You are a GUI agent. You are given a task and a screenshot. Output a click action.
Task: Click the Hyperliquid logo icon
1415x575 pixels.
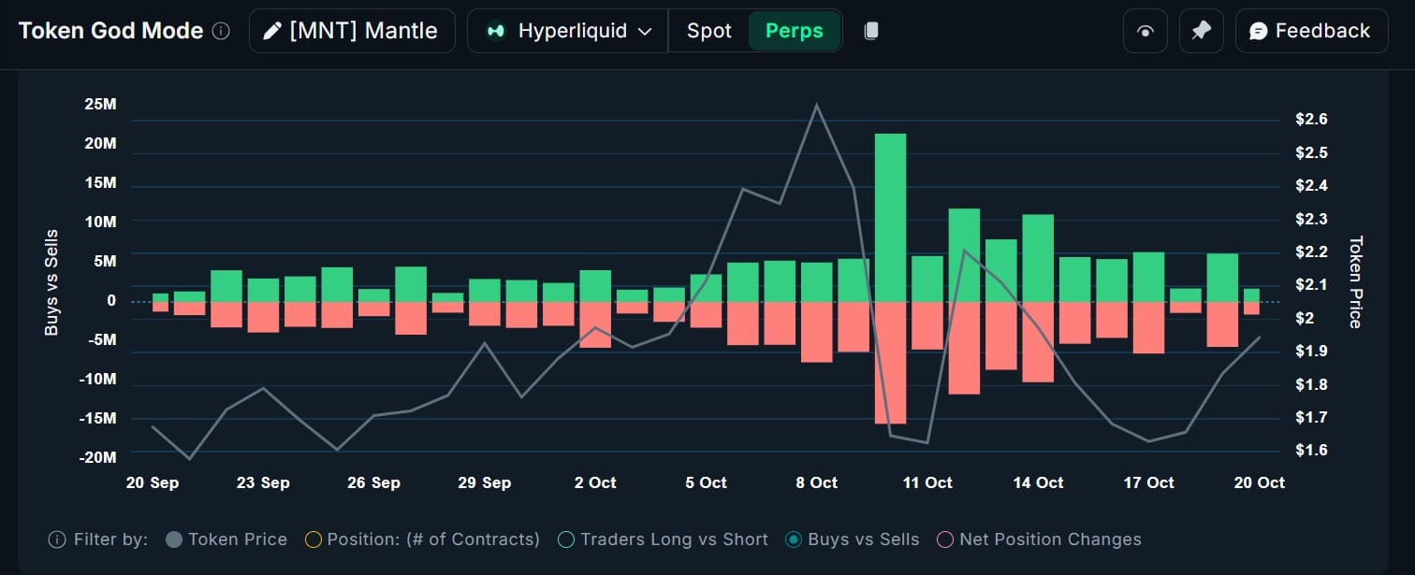[496, 31]
